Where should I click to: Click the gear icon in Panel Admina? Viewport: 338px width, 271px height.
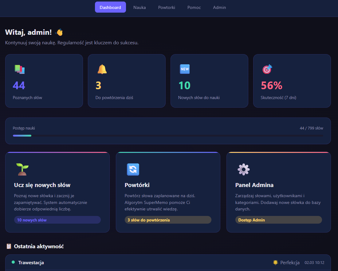(244, 169)
